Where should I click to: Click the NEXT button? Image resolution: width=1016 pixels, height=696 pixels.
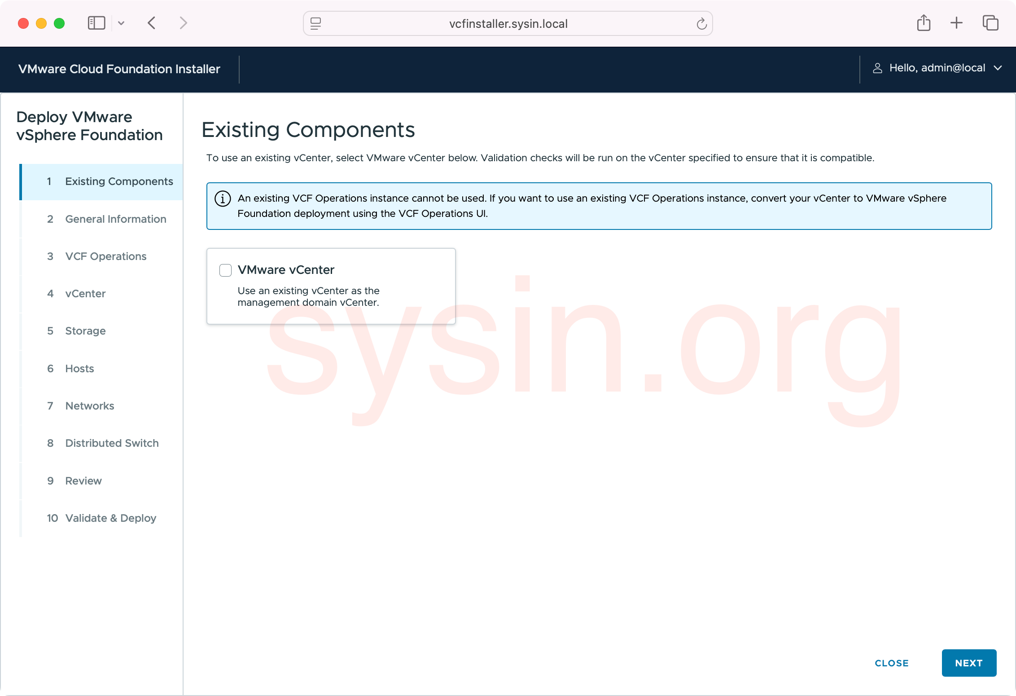[x=968, y=663]
